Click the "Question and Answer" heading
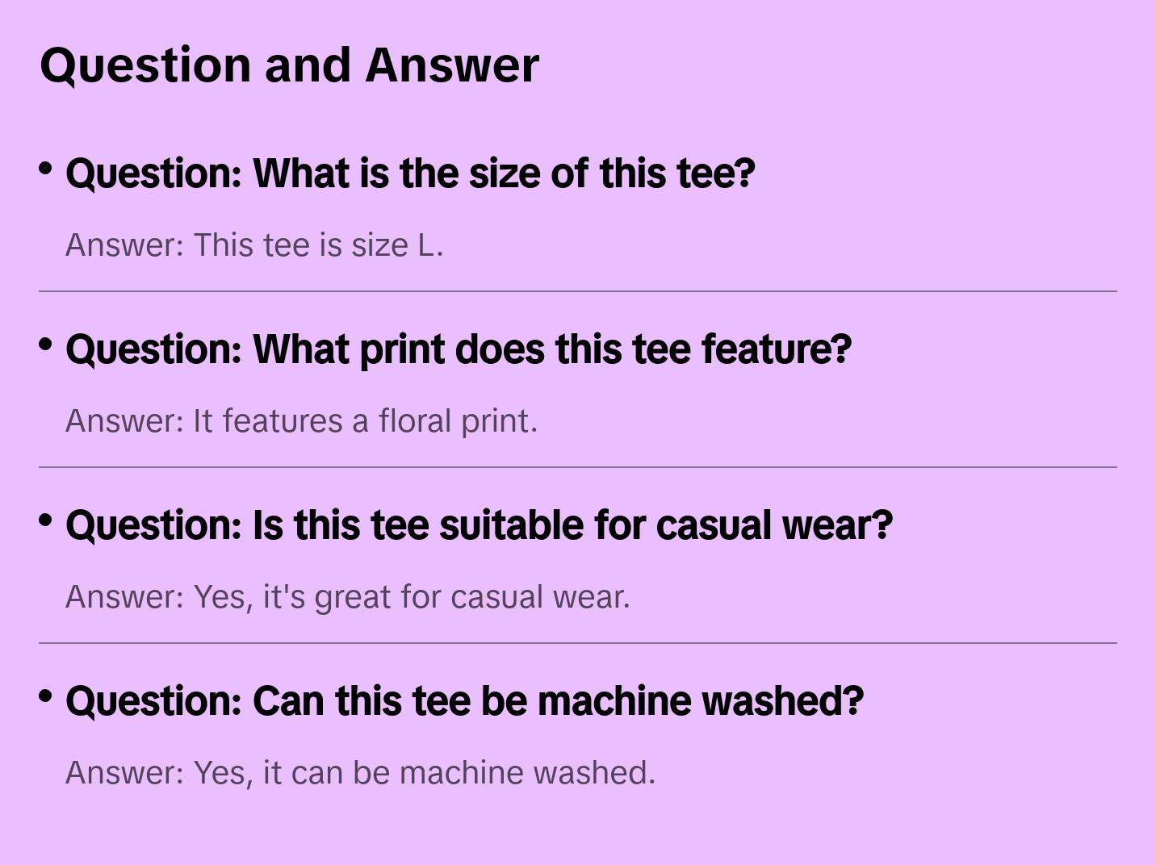 pos(289,65)
